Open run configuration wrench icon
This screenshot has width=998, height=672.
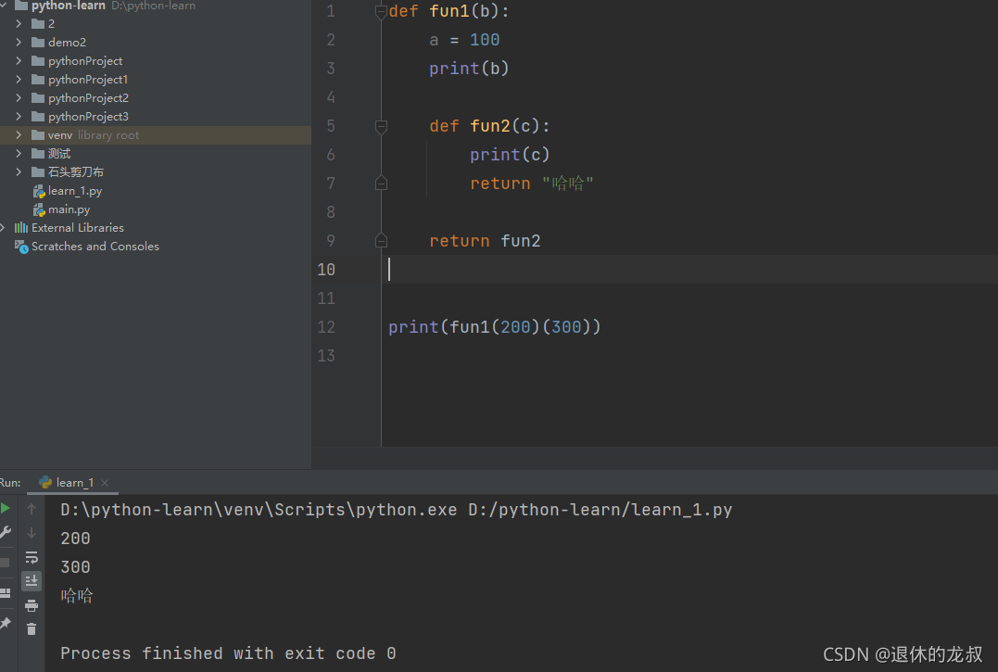(5, 532)
